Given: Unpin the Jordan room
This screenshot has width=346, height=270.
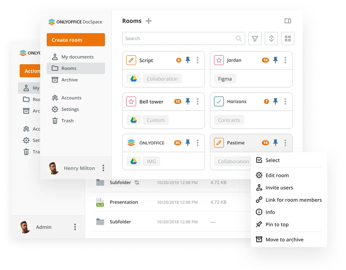Looking at the screenshot, I should (x=275, y=60).
